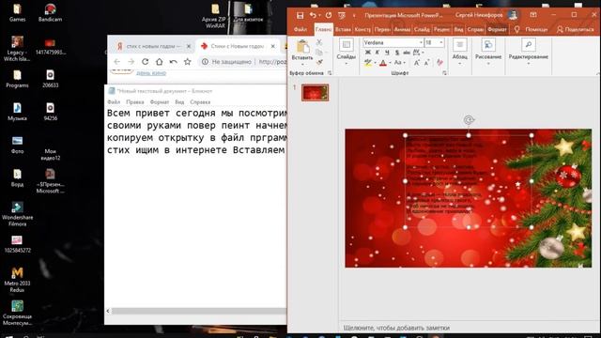The height and width of the screenshot is (338, 601).
Task: Open Bandicam desktop shortcut
Action: (50, 12)
